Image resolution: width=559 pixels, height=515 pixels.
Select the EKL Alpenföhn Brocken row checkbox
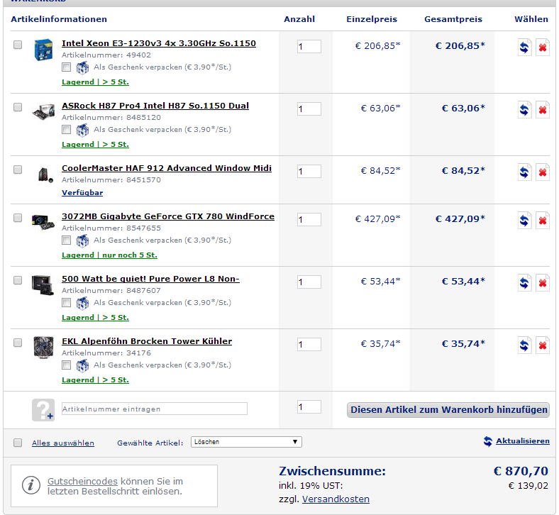[18, 343]
